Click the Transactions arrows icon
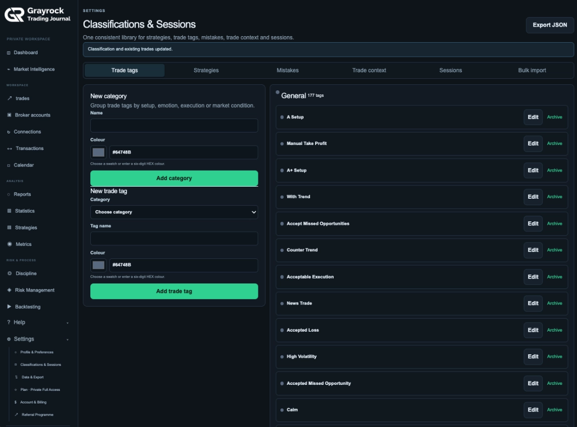577x427 pixels. click(x=10, y=149)
